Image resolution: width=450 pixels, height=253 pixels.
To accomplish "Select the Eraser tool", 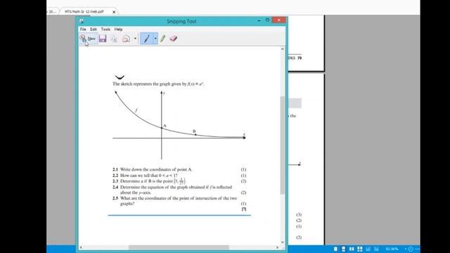I will coord(174,39).
